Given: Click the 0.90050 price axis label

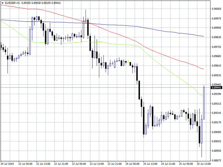Looking at the screenshot, I should click(216, 9).
